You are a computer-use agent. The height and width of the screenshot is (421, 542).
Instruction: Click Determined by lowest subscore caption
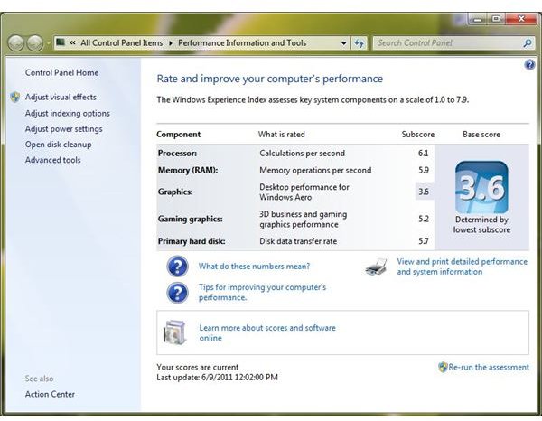(x=481, y=225)
